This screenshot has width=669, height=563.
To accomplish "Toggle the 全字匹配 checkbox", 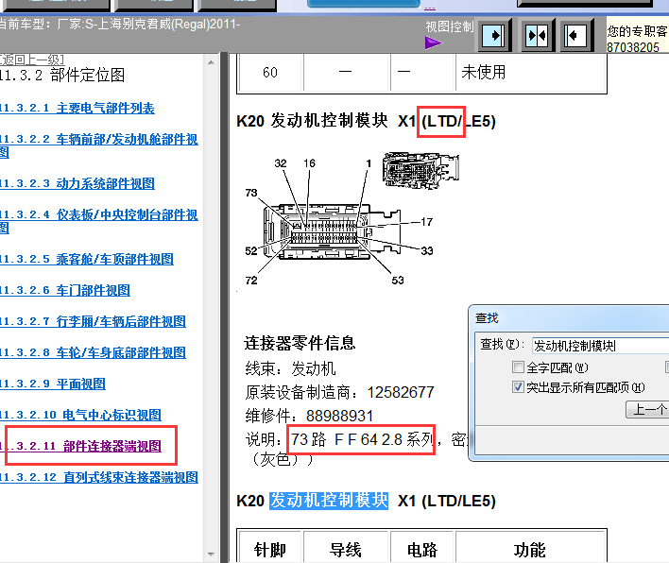I will click(518, 367).
